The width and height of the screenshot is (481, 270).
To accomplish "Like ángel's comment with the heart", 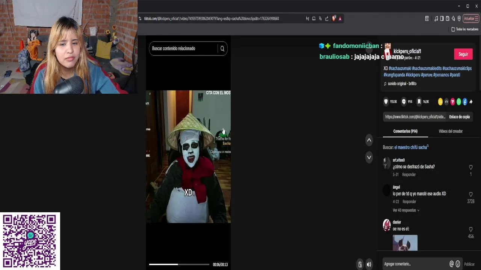I will (470, 194).
